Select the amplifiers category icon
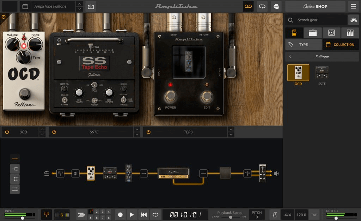The image size is (361, 221). (x=313, y=33)
